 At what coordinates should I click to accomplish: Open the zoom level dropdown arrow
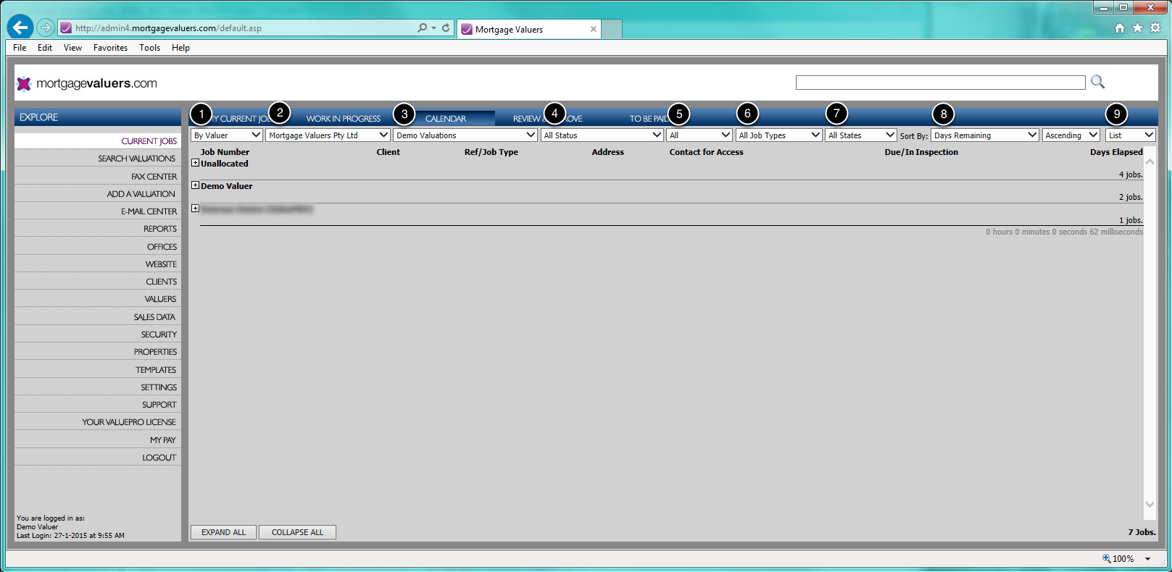[x=1148, y=558]
